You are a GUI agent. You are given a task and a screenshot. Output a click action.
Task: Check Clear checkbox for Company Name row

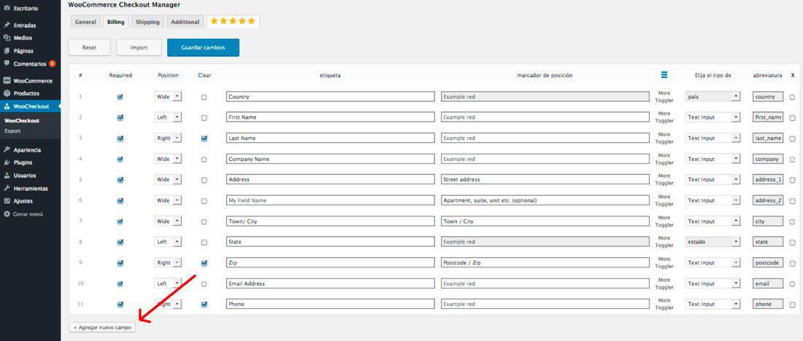pyautogui.click(x=204, y=160)
